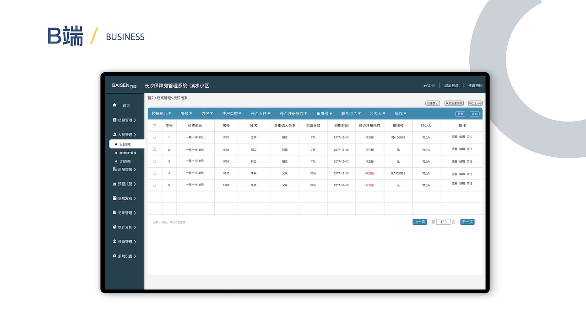Open the 姓名 filter dropdown
This screenshot has height=329, width=586.
207,114
